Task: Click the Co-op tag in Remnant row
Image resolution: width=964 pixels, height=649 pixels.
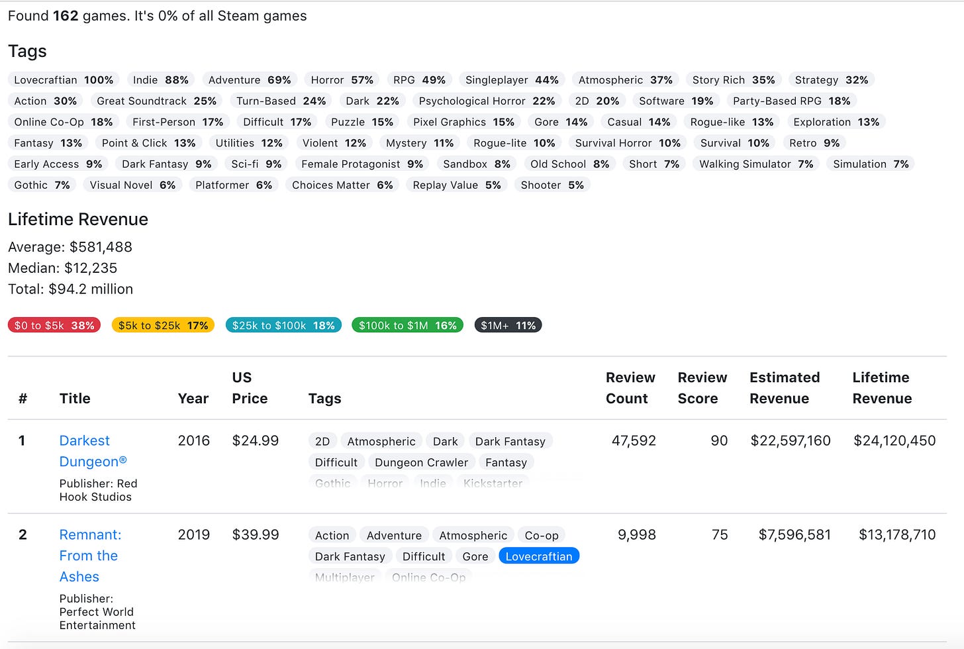Action: (541, 535)
